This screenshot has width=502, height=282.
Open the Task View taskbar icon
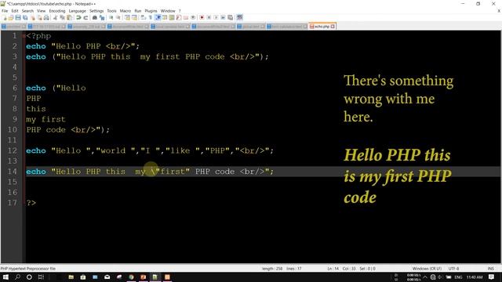pyautogui.click(x=41, y=277)
